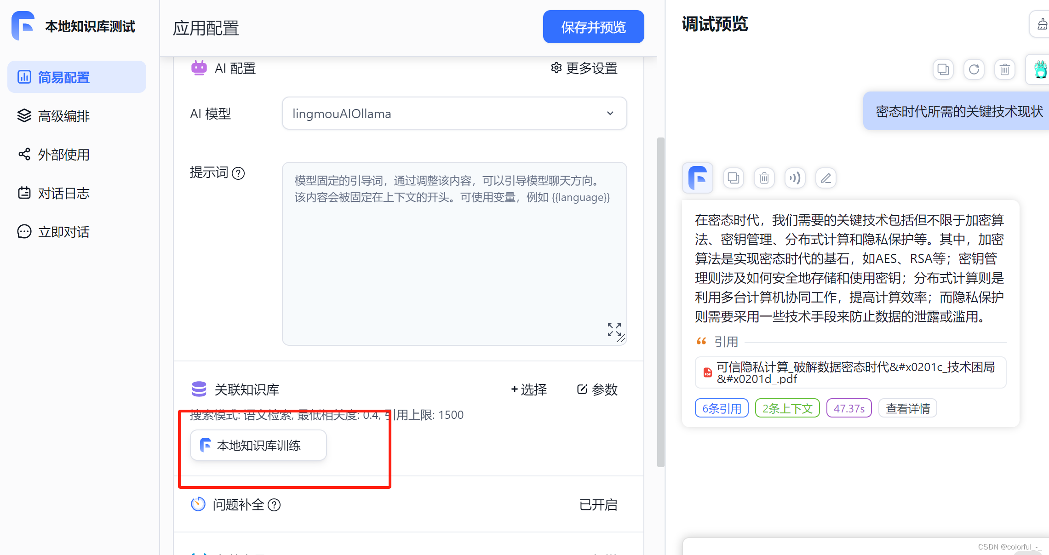1049x555 pixels.
Task: Delete the AI reply with the trash icon
Action: 764,178
